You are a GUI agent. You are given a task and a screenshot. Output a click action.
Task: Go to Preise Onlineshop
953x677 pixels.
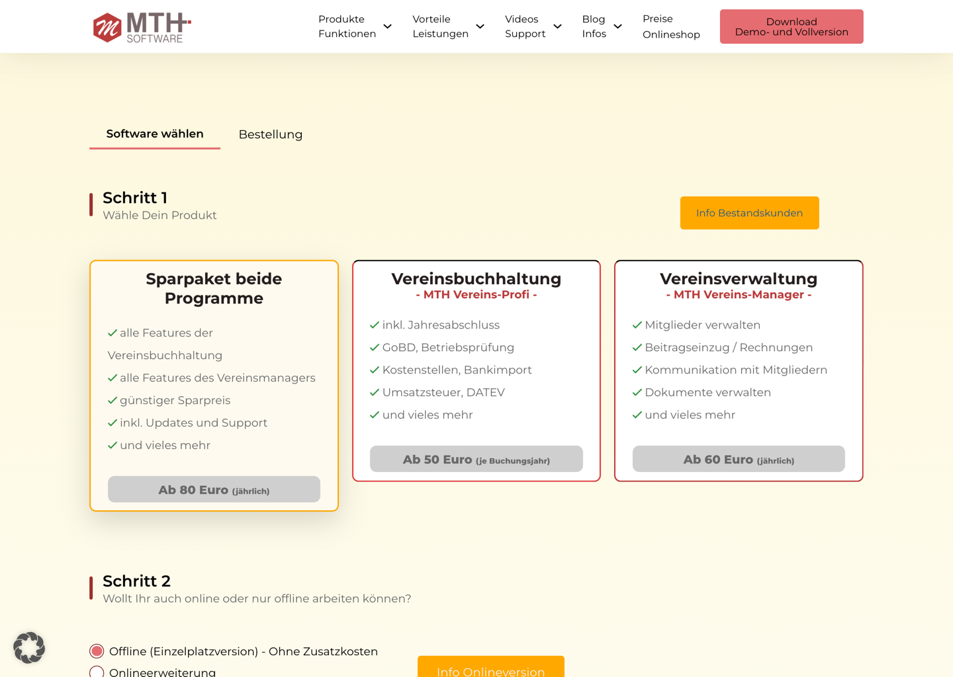[671, 26]
